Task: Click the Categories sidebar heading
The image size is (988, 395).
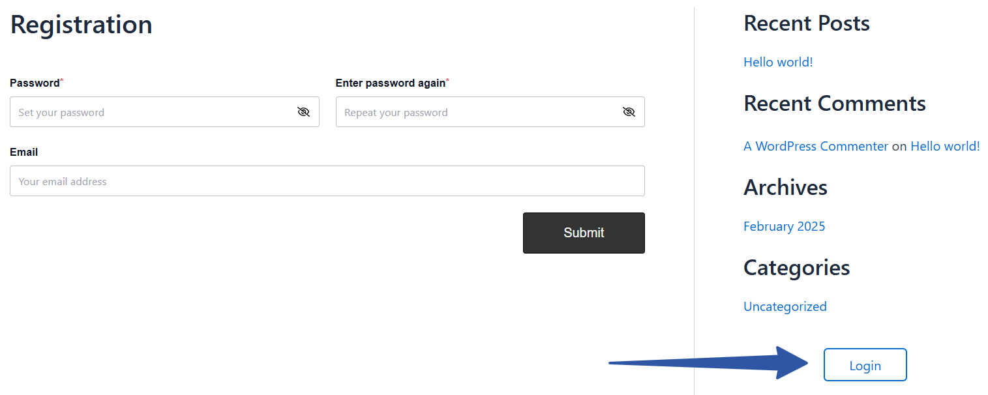Action: (796, 268)
